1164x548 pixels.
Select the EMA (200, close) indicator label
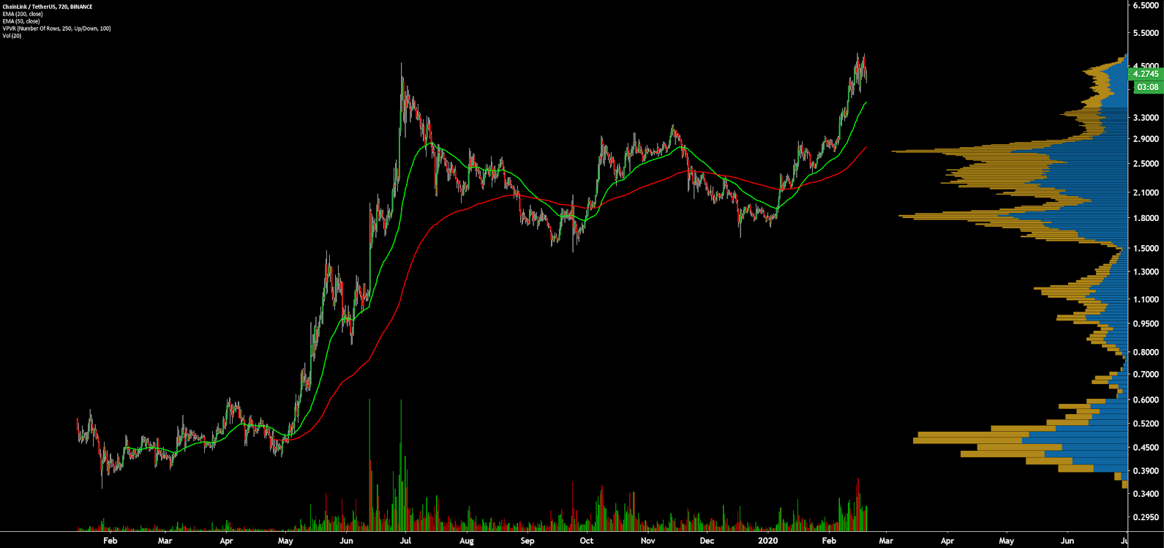point(23,14)
